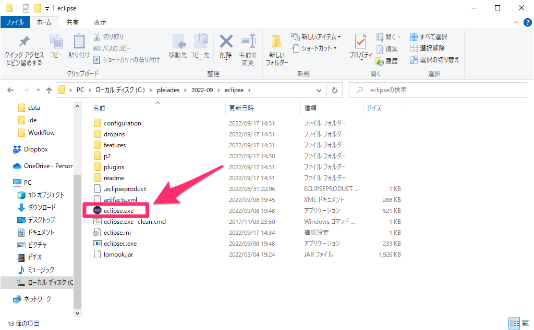Click the History (履歴) icon
Screen dimensions: 534x330
click(x=380, y=61)
